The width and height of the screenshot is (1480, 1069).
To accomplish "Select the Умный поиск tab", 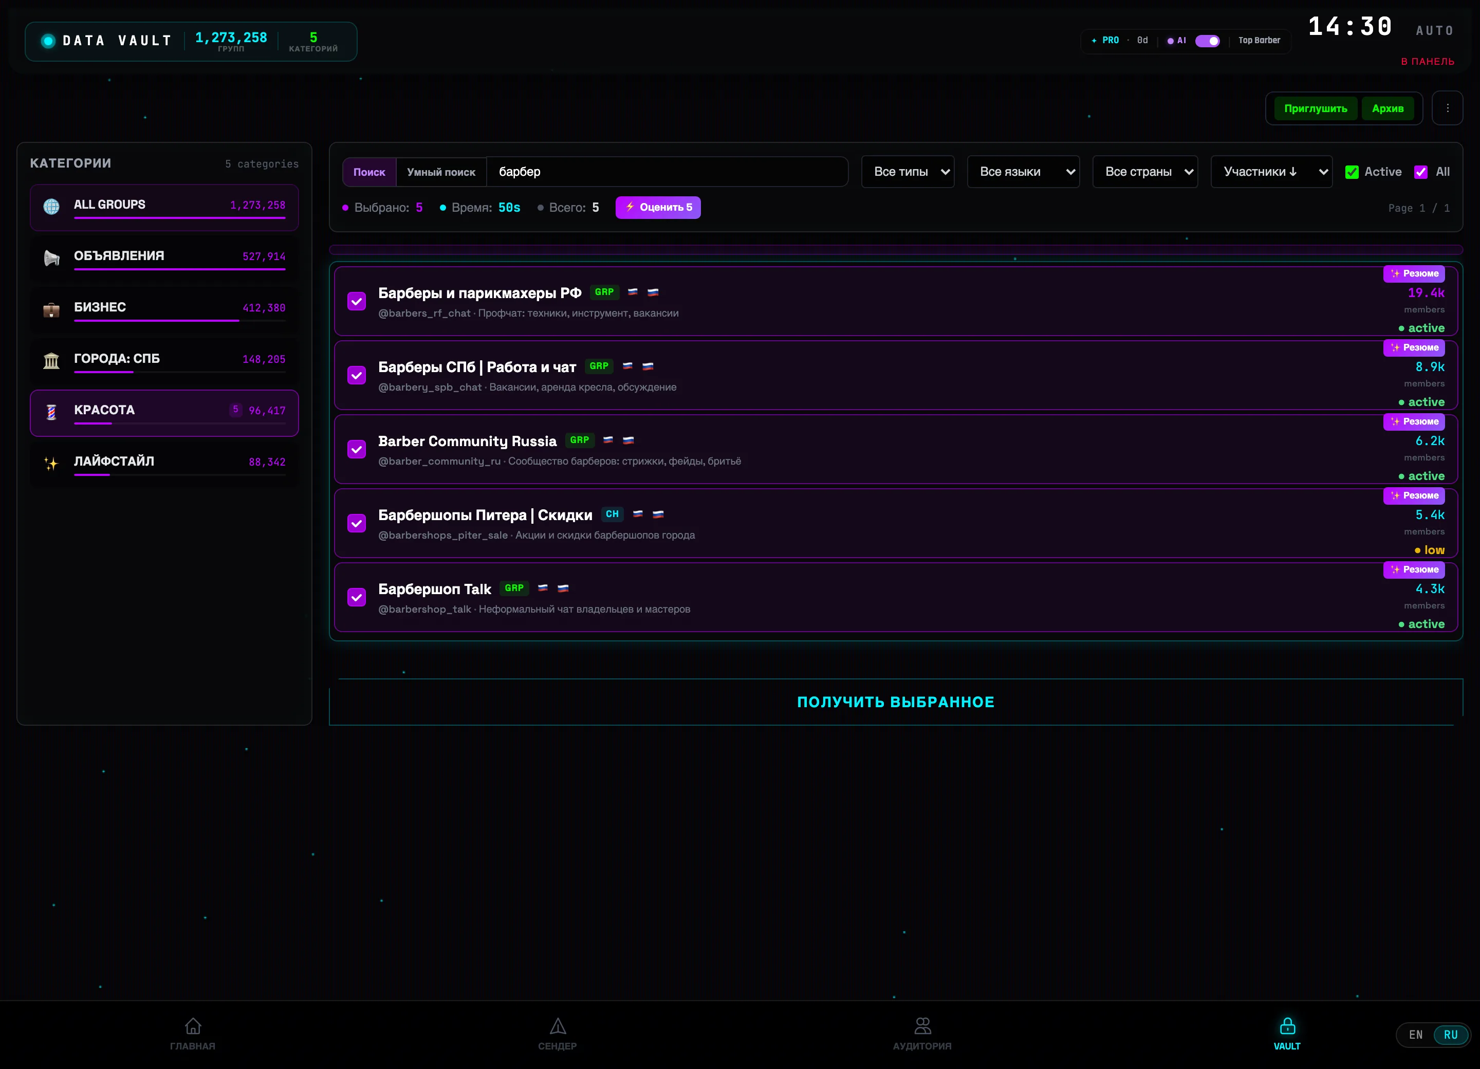I will [441, 172].
